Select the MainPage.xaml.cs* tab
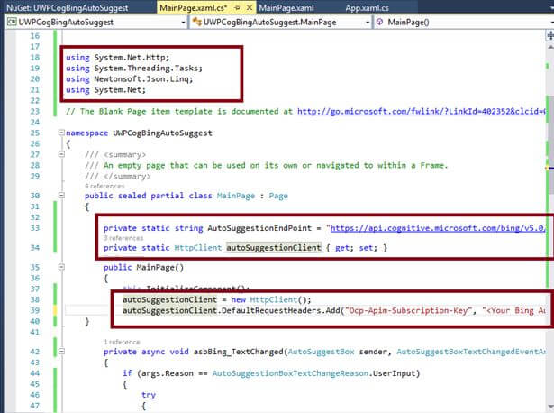Screen dimensions: 554x413 pos(193,8)
